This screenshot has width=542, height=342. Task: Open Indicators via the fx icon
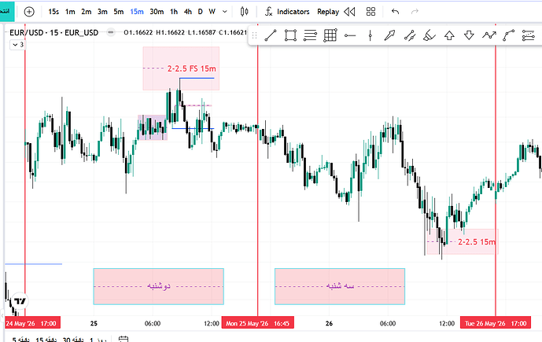[x=268, y=12]
